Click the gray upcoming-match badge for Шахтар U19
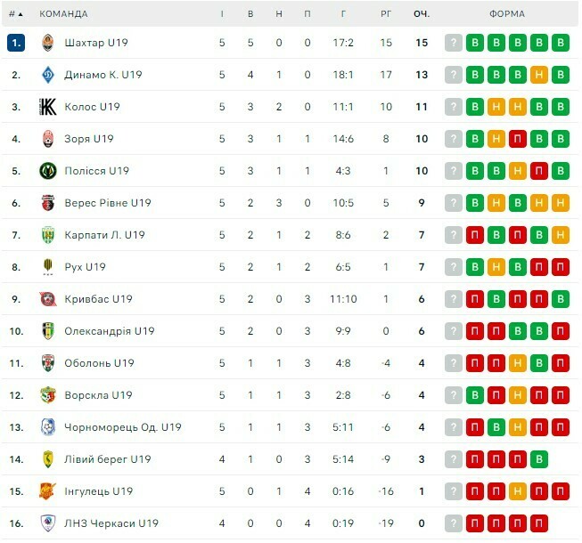582x543 pixels. (454, 43)
